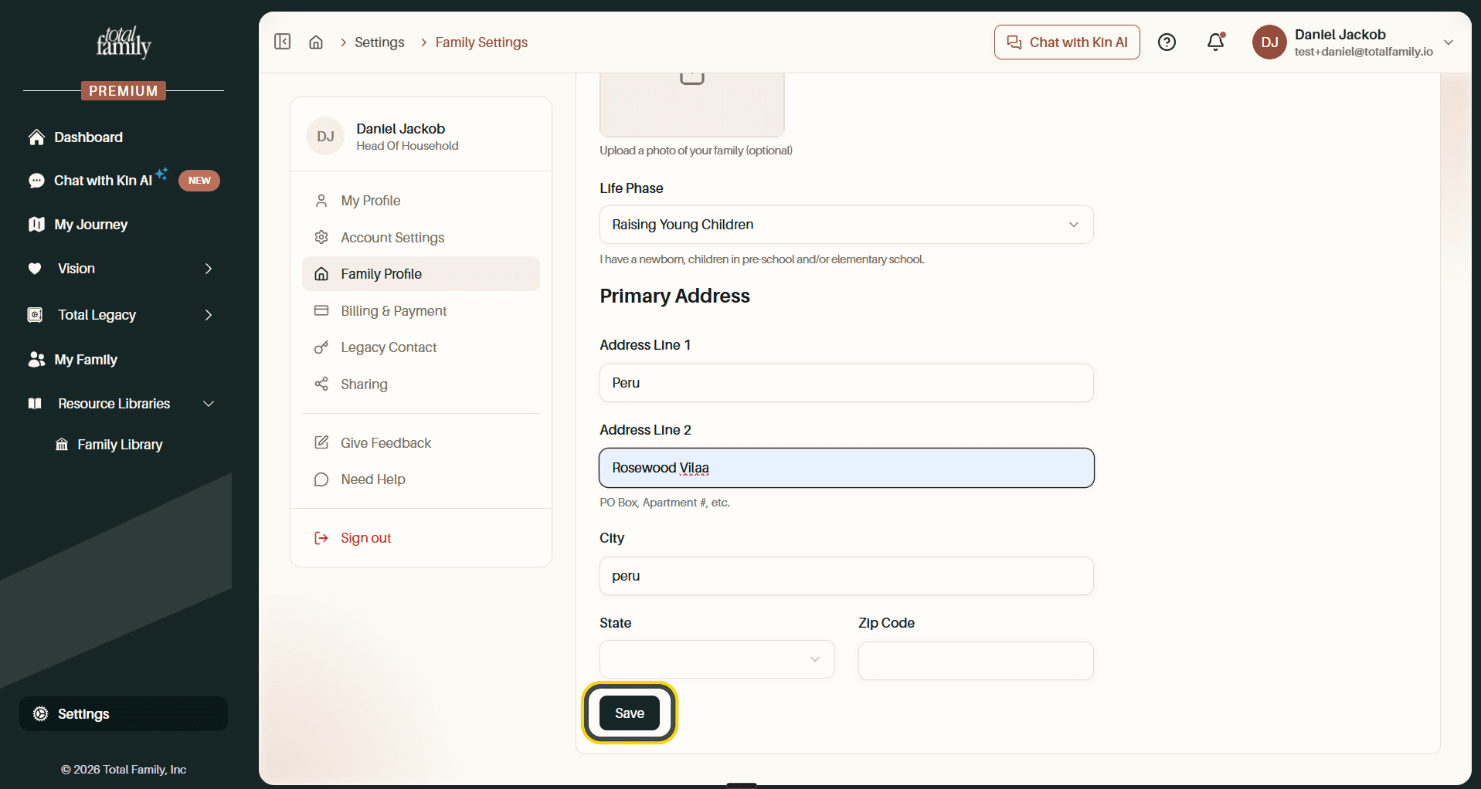Click the Chat with Kin AI bubble icon
1481x789 pixels.
pyautogui.click(x=36, y=181)
